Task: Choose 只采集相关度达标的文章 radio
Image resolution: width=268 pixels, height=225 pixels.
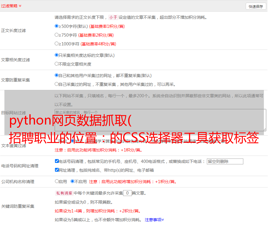Action: (57, 55)
